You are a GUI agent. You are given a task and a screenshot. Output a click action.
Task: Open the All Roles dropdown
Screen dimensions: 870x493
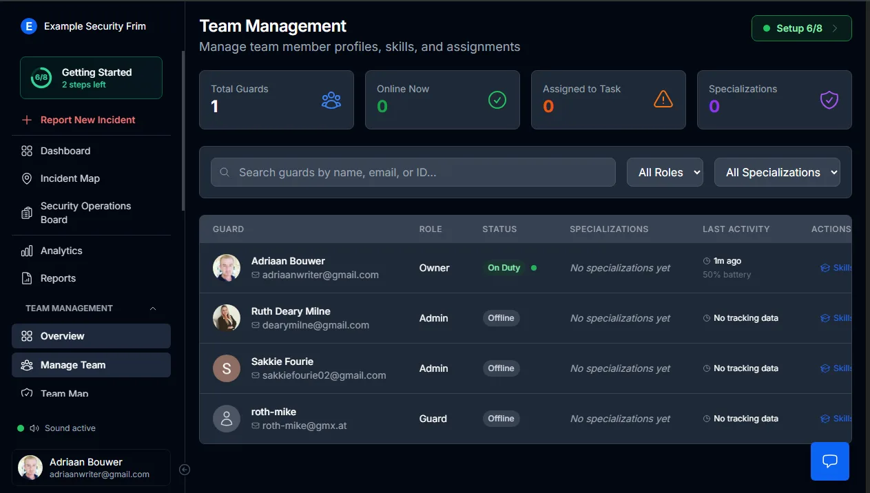(664, 172)
